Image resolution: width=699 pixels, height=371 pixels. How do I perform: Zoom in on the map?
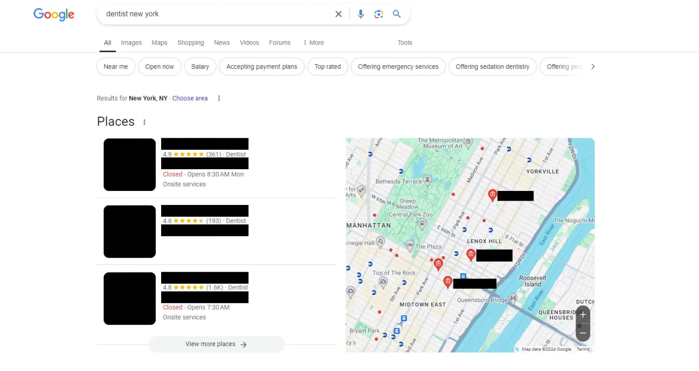click(582, 315)
